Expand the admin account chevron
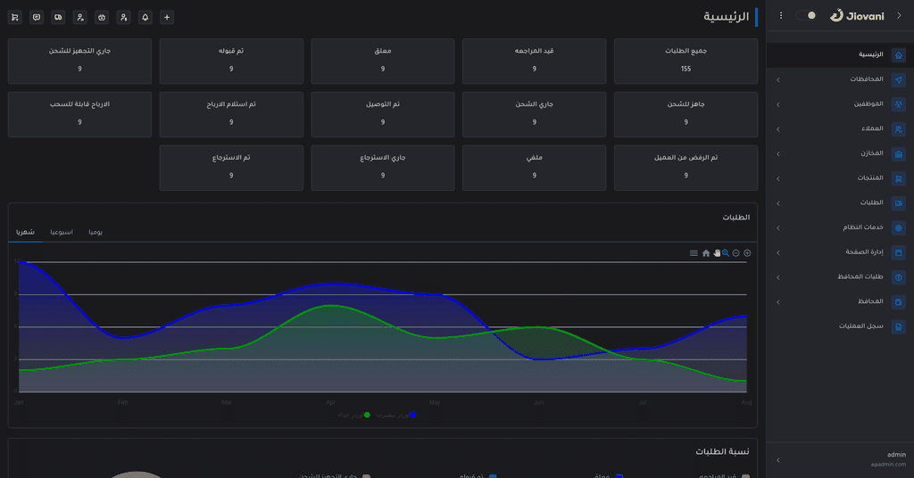This screenshot has width=914, height=478. coord(778,460)
